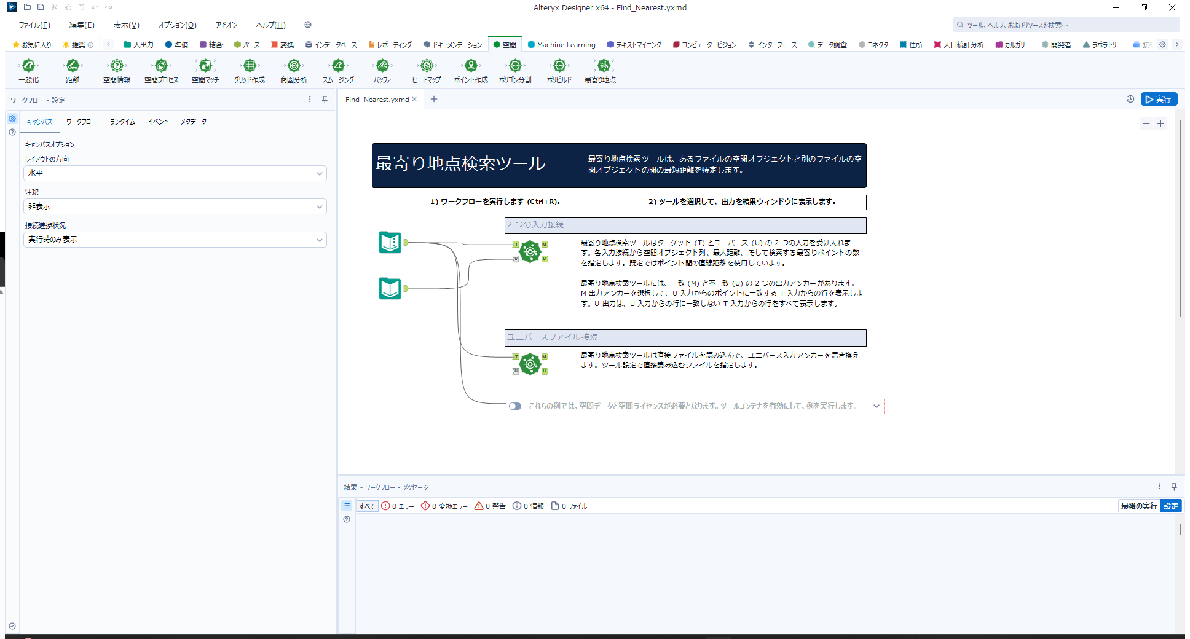Click the save workflow icon
This screenshot has height=639, width=1190.
coord(41,7)
